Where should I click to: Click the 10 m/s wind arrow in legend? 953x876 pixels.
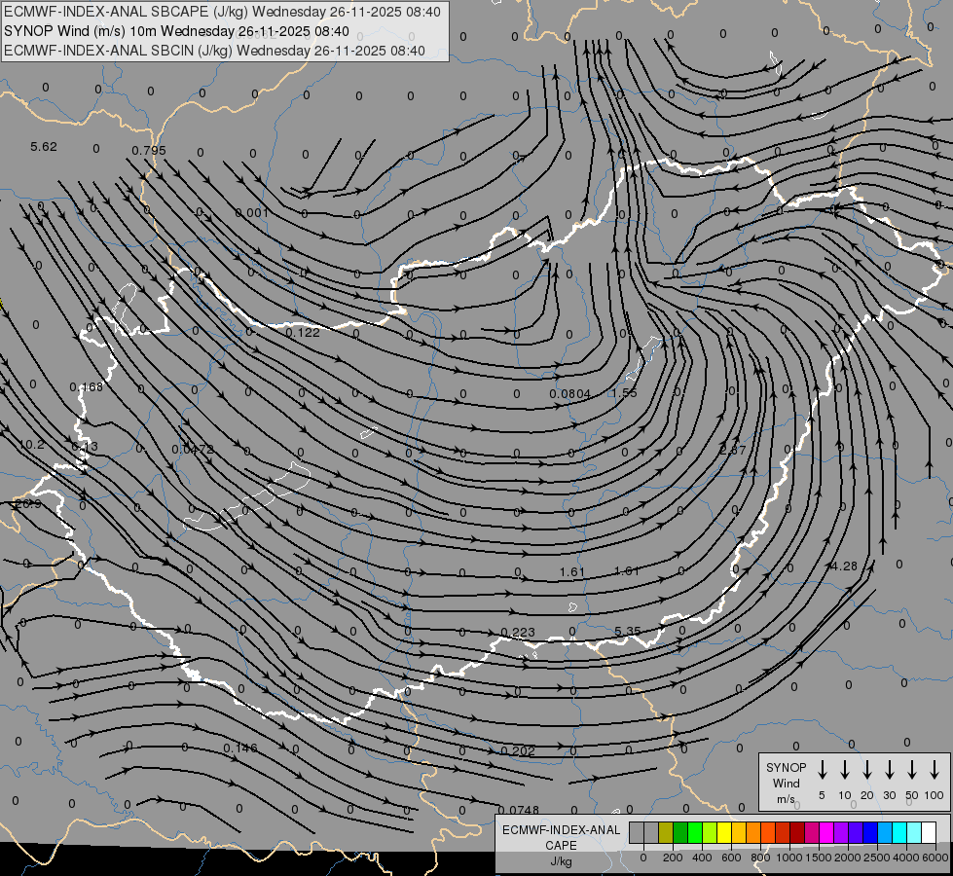click(844, 770)
